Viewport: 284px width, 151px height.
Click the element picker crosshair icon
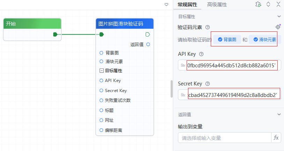[278, 27]
